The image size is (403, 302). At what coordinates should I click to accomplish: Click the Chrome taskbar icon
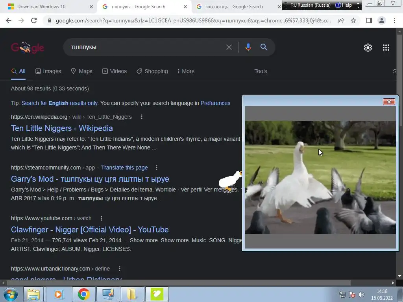83,294
